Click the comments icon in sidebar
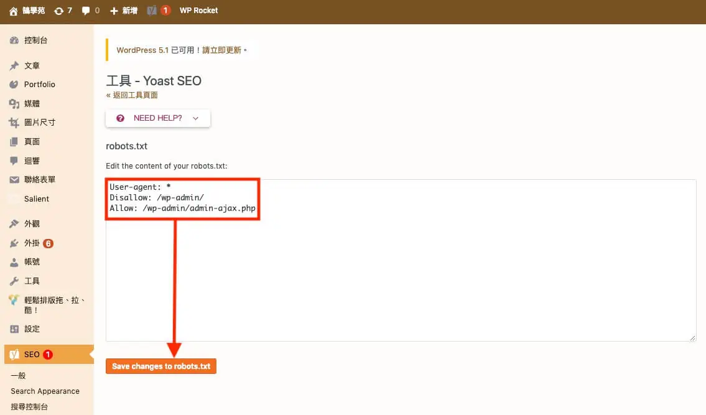Image resolution: width=706 pixels, height=415 pixels. tap(14, 161)
